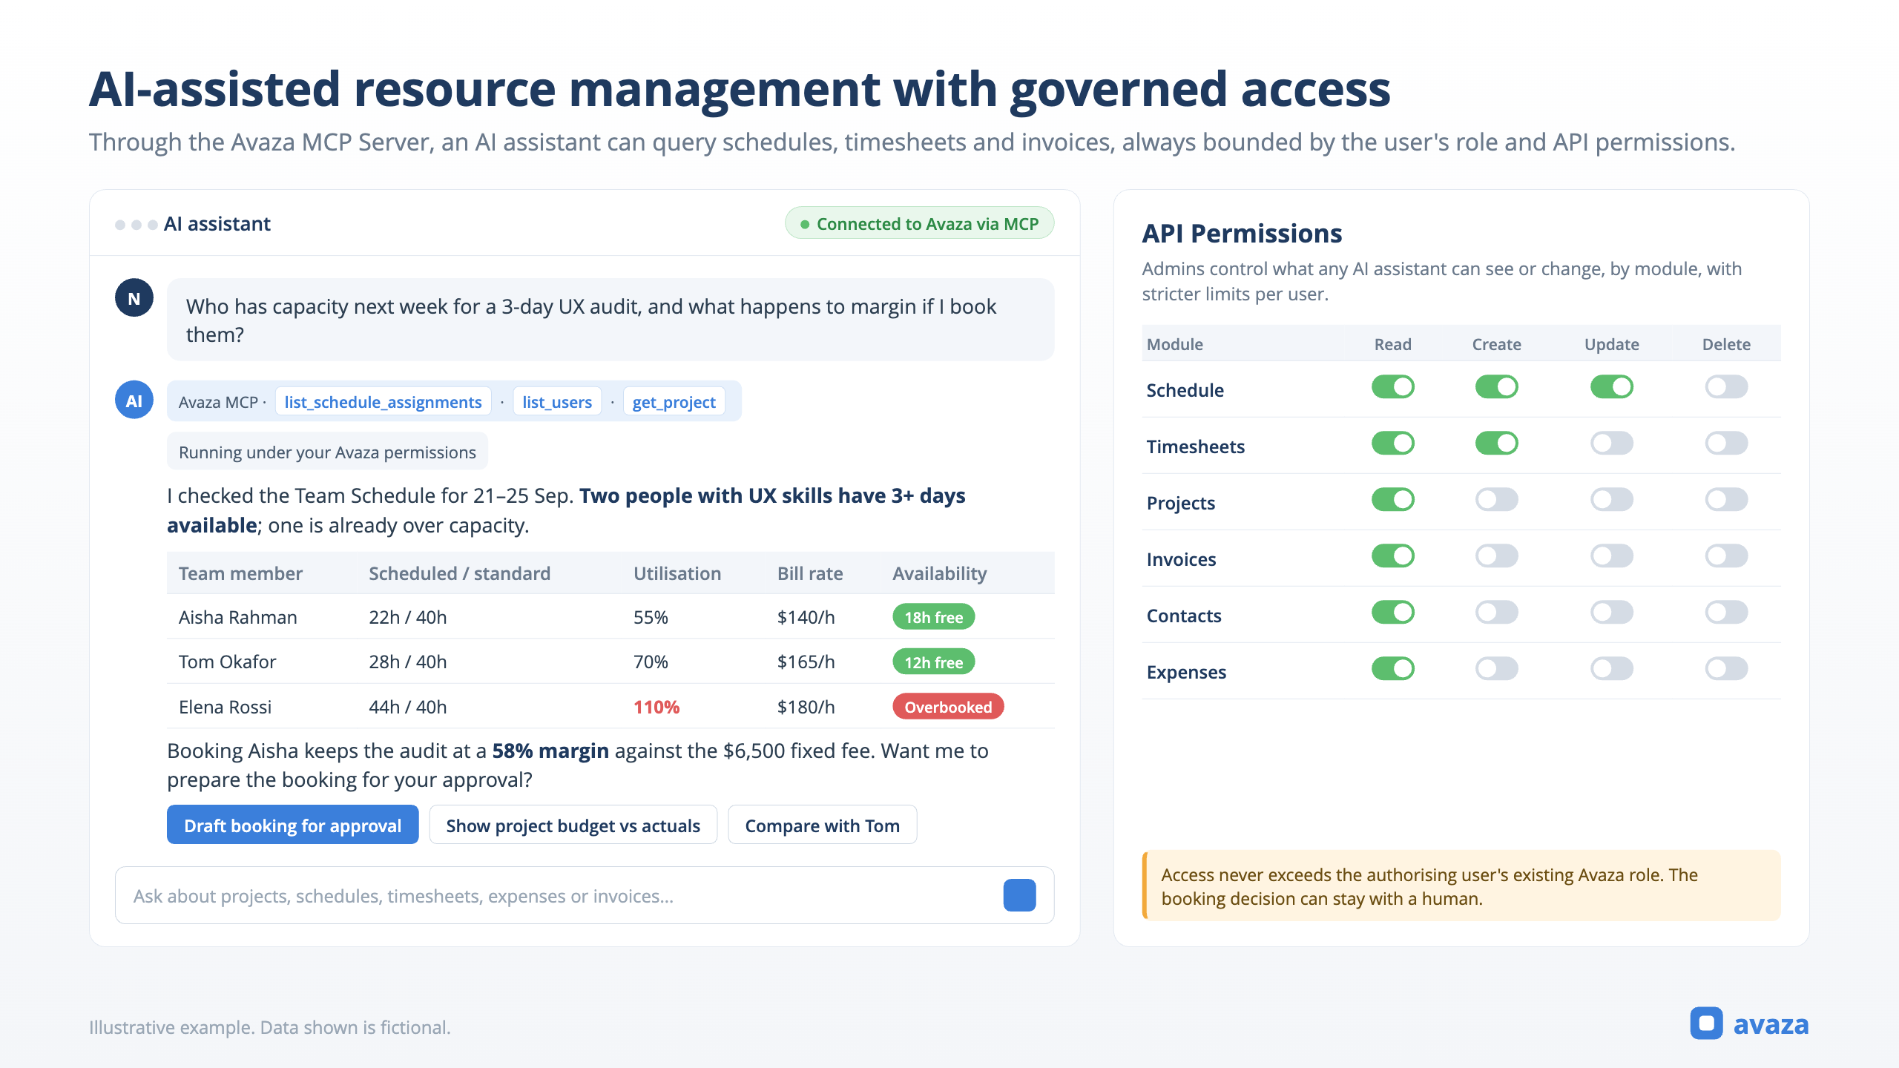1899x1068 pixels.
Task: Click Connected to Avaza via MCP badge
Action: pos(919,223)
